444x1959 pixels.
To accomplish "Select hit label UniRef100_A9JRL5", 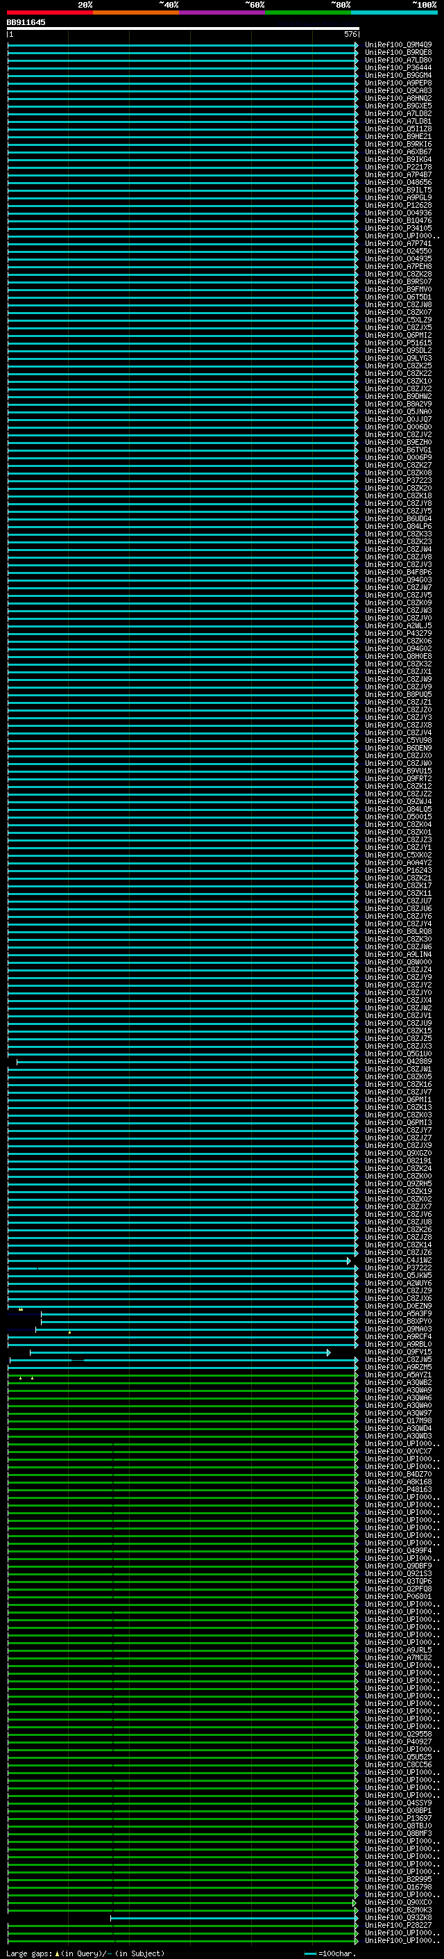I will [x=398, y=1650].
